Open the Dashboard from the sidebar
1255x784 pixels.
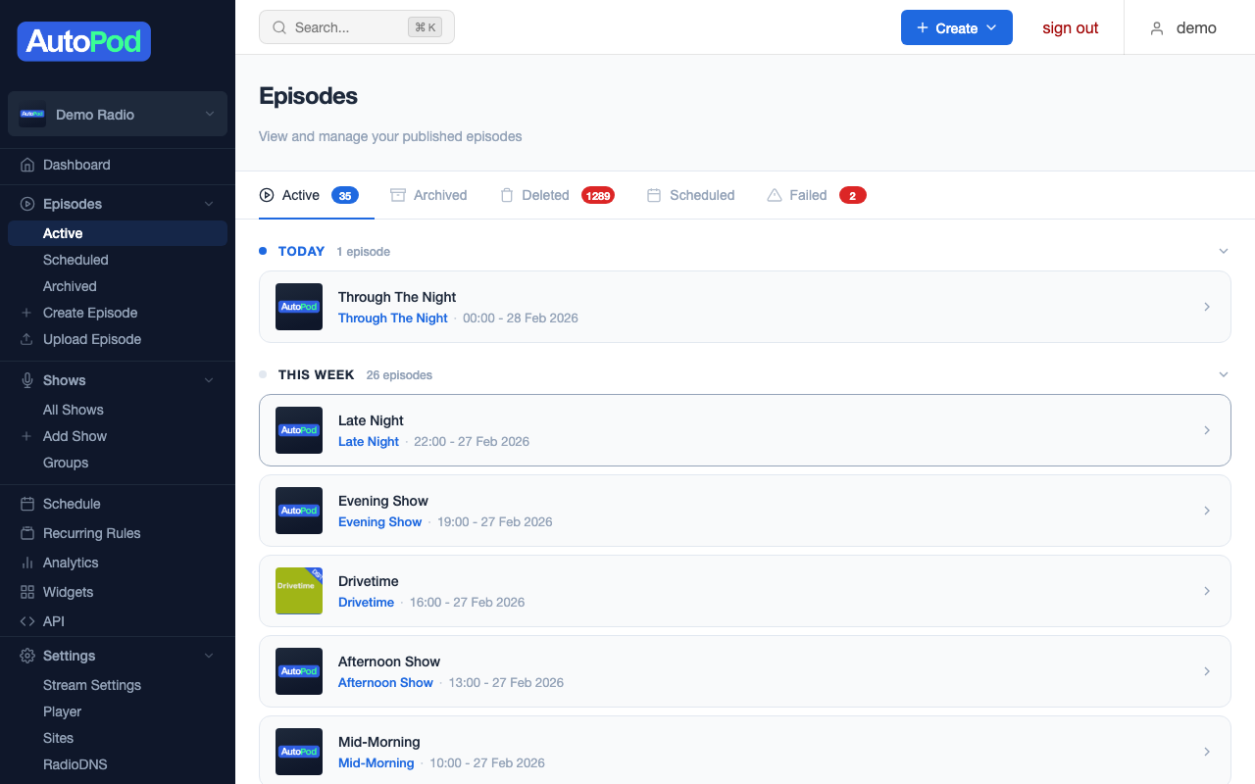77,166
